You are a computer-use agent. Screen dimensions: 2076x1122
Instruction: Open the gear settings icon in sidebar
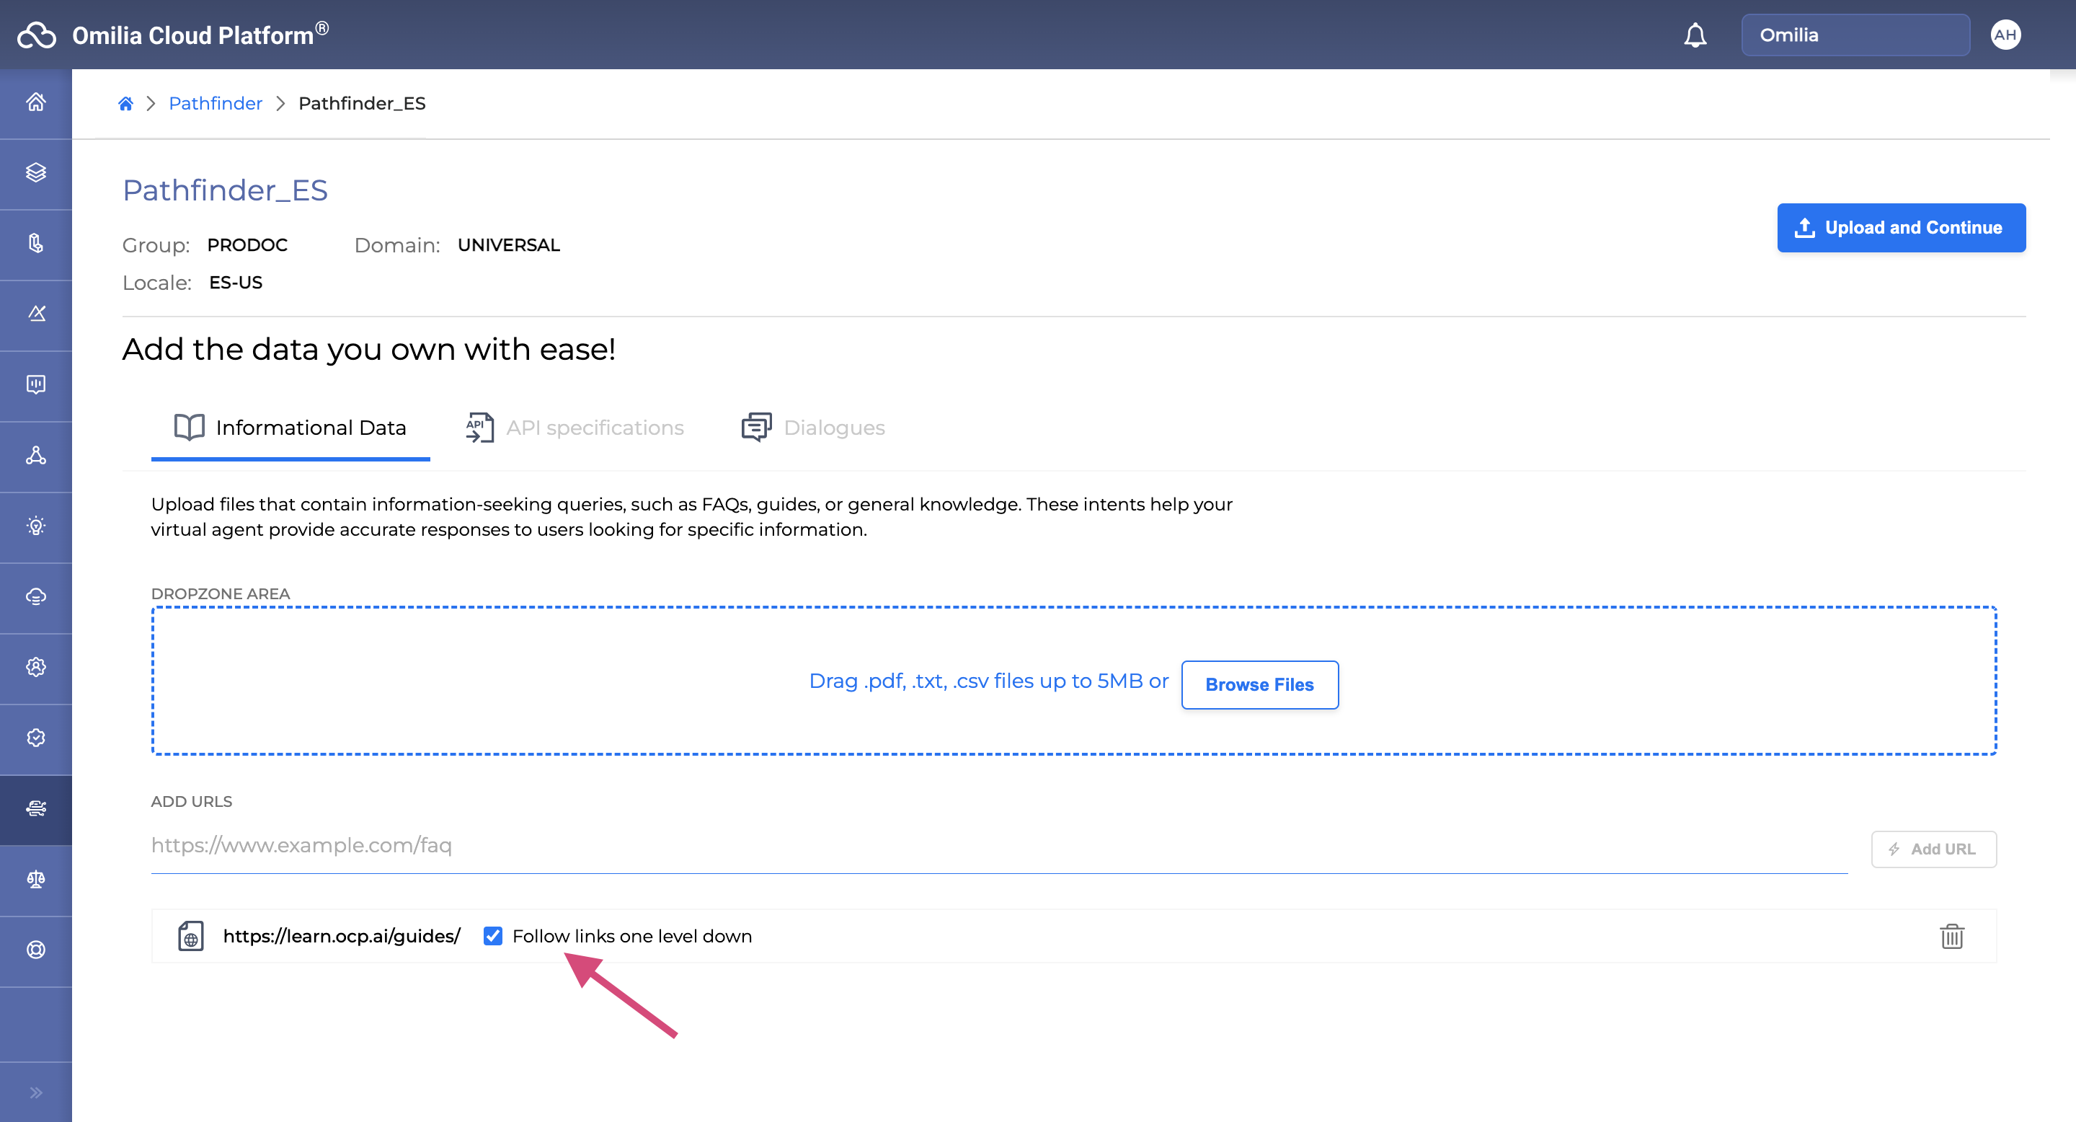35,668
